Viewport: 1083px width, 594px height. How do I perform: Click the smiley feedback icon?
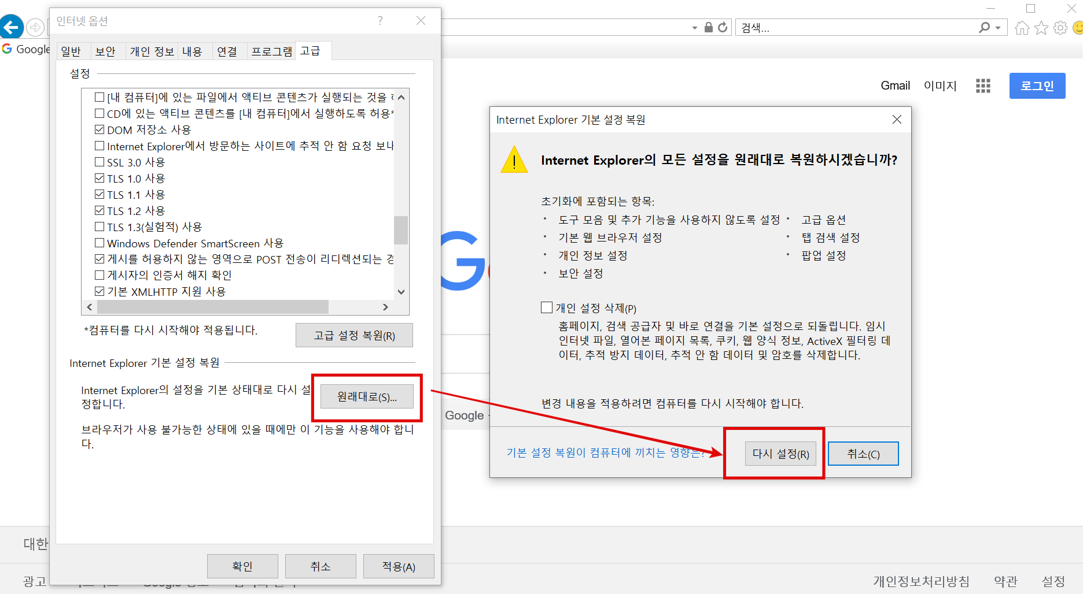(1078, 28)
